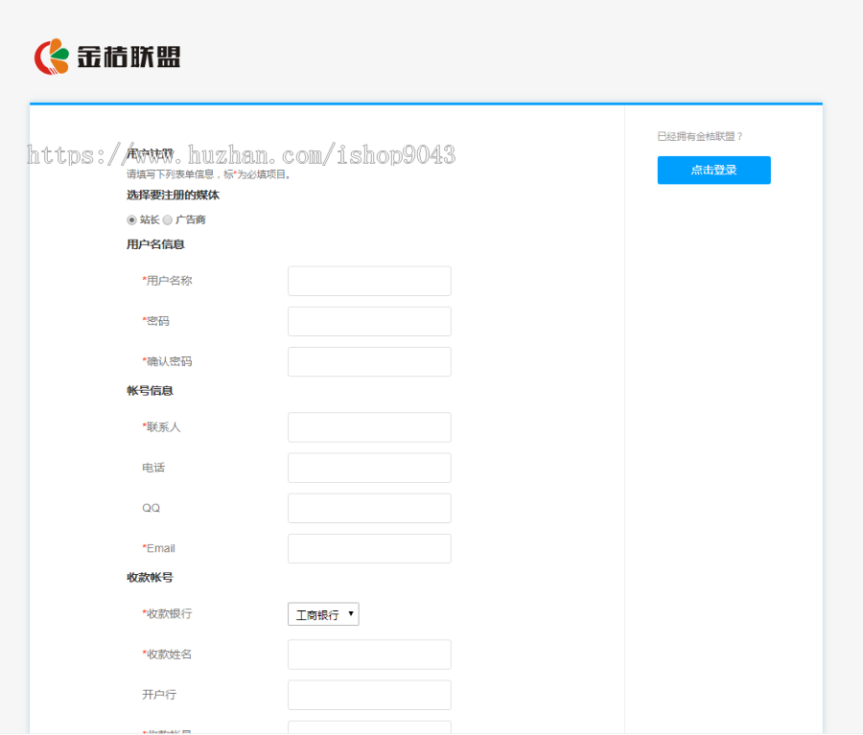
Task: Click the *收款姓名 field label
Action: (167, 655)
